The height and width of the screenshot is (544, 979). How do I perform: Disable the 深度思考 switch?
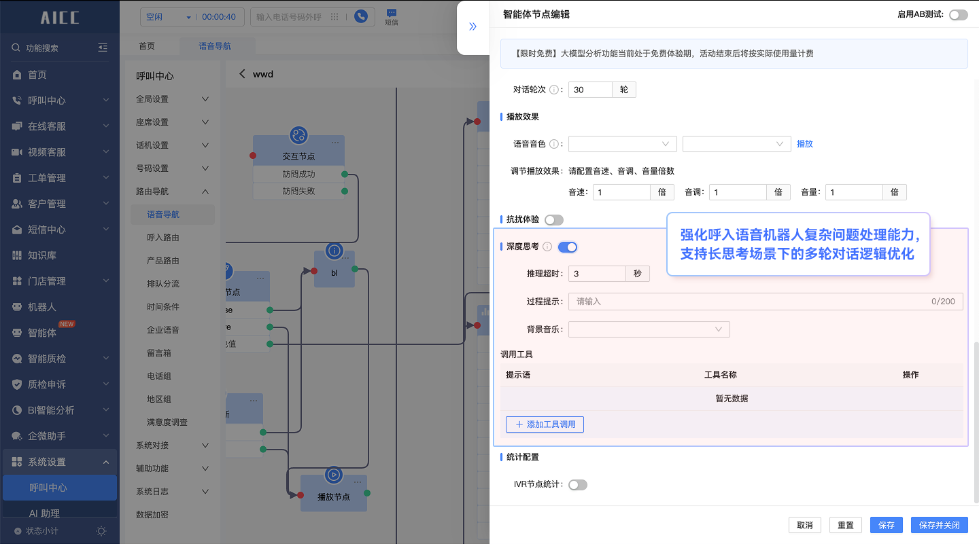pyautogui.click(x=567, y=247)
